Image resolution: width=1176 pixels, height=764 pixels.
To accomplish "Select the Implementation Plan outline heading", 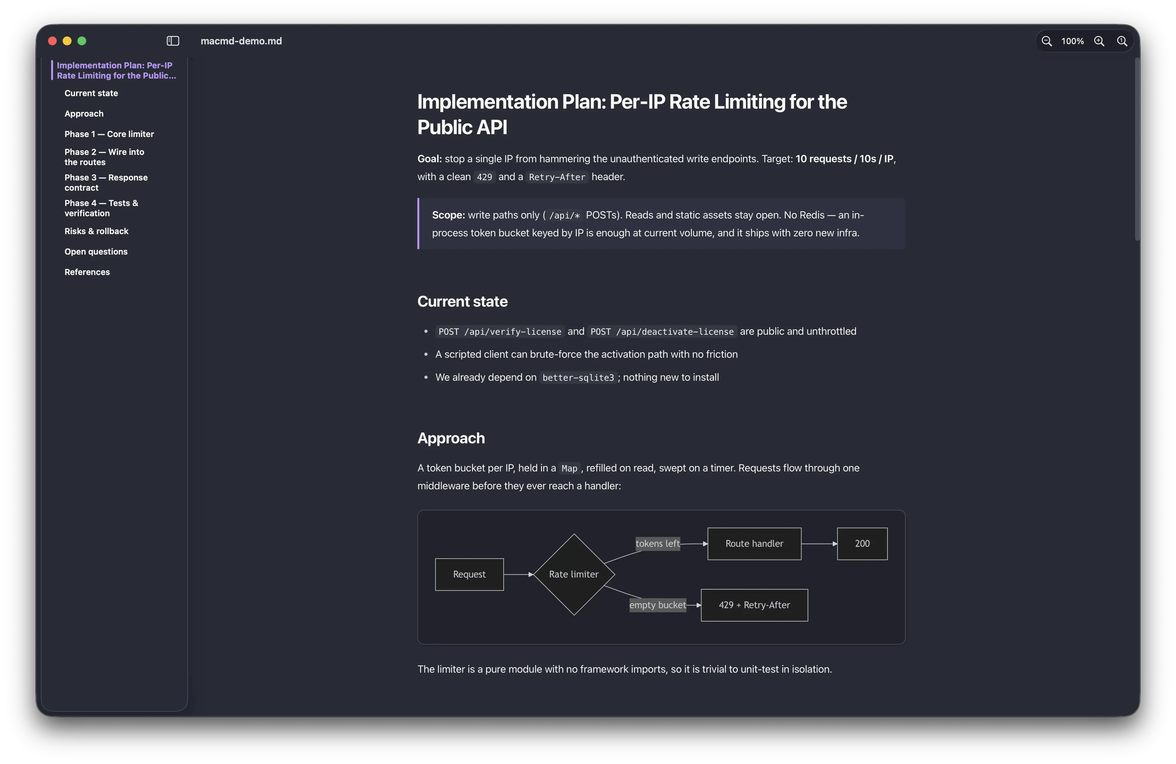I will click(117, 70).
